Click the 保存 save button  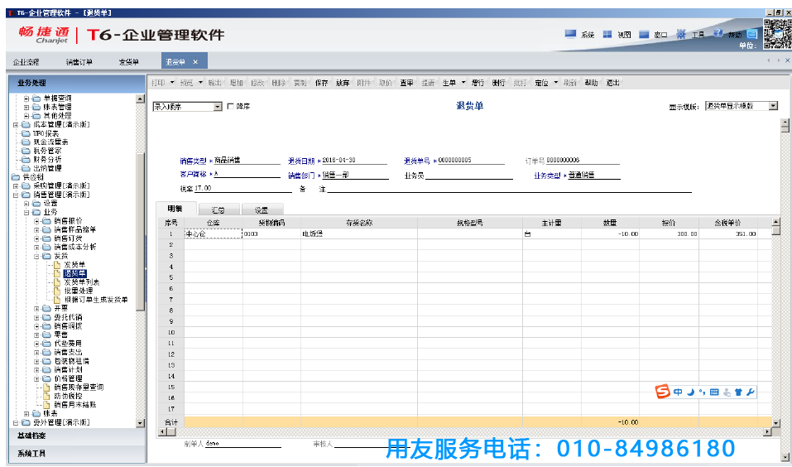(x=321, y=82)
